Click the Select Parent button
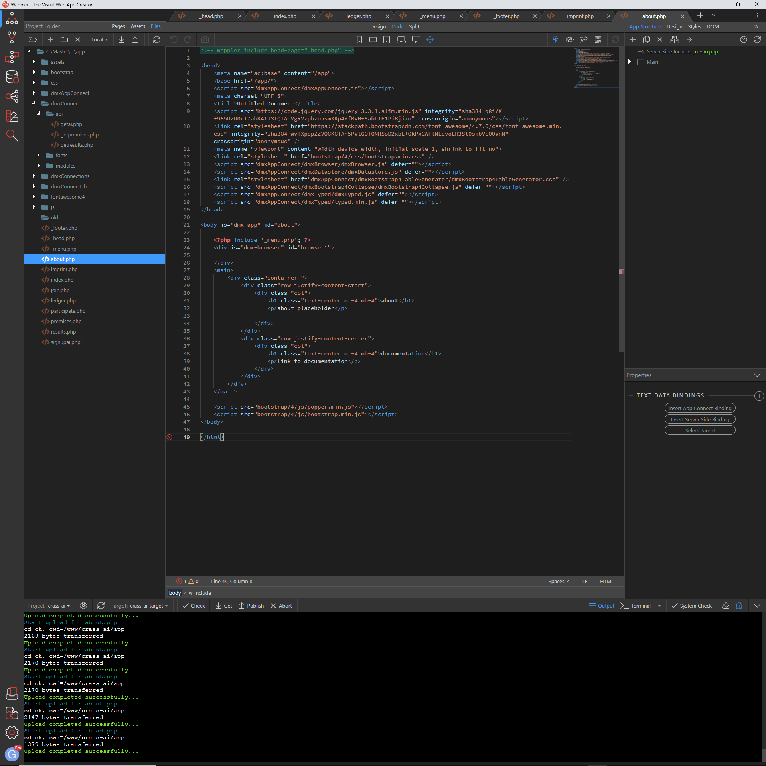The image size is (766, 766). click(700, 430)
